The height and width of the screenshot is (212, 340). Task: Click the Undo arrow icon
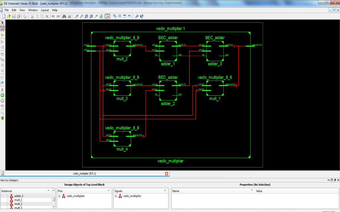coord(53,16)
